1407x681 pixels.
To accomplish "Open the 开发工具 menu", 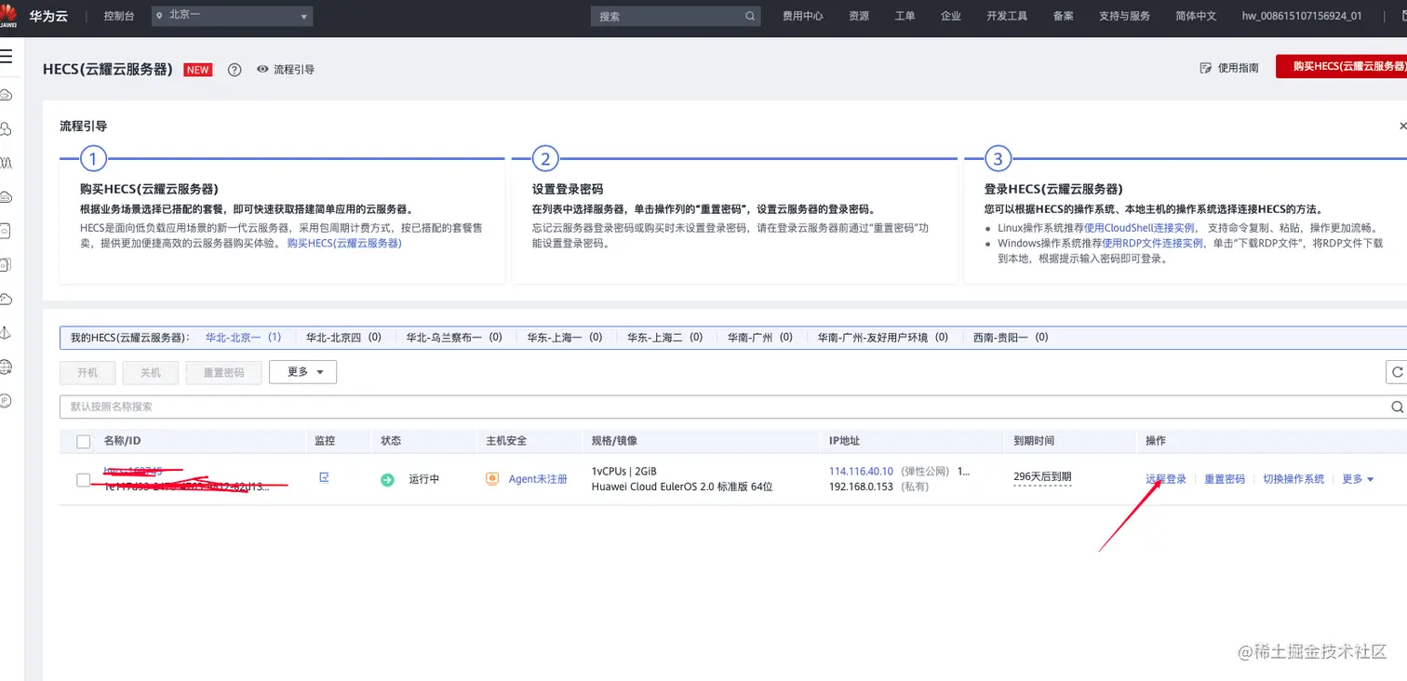I will (x=1007, y=16).
